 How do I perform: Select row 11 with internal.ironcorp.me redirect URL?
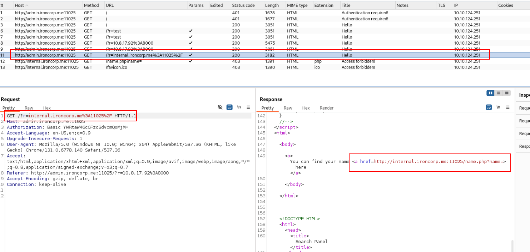coord(265,55)
